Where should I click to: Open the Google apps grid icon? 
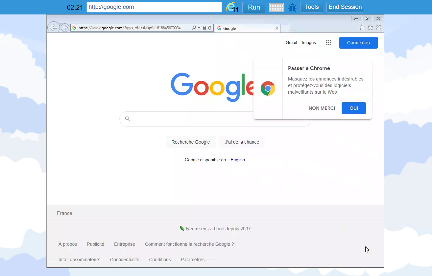(x=328, y=43)
